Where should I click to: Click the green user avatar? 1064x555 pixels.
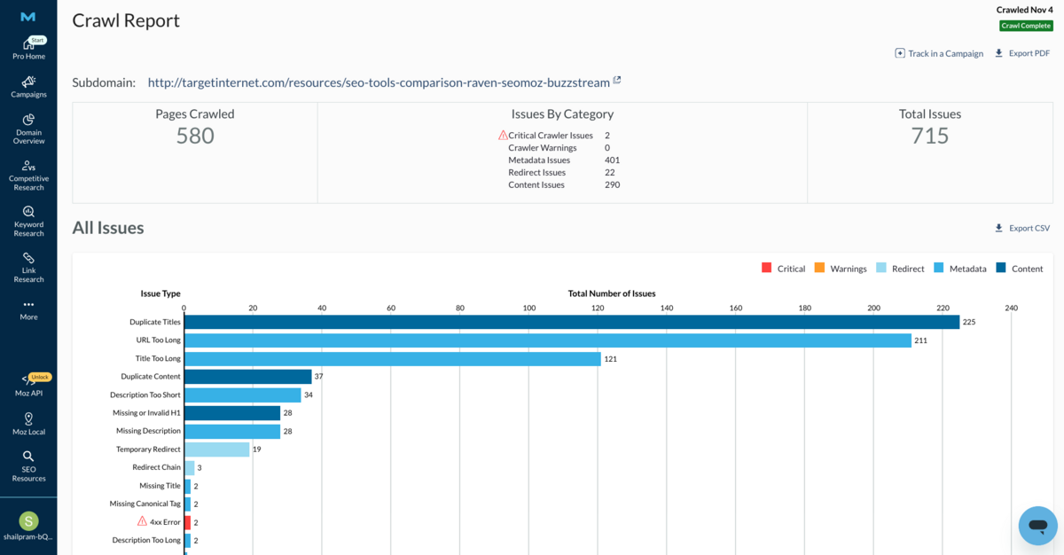pos(28,520)
